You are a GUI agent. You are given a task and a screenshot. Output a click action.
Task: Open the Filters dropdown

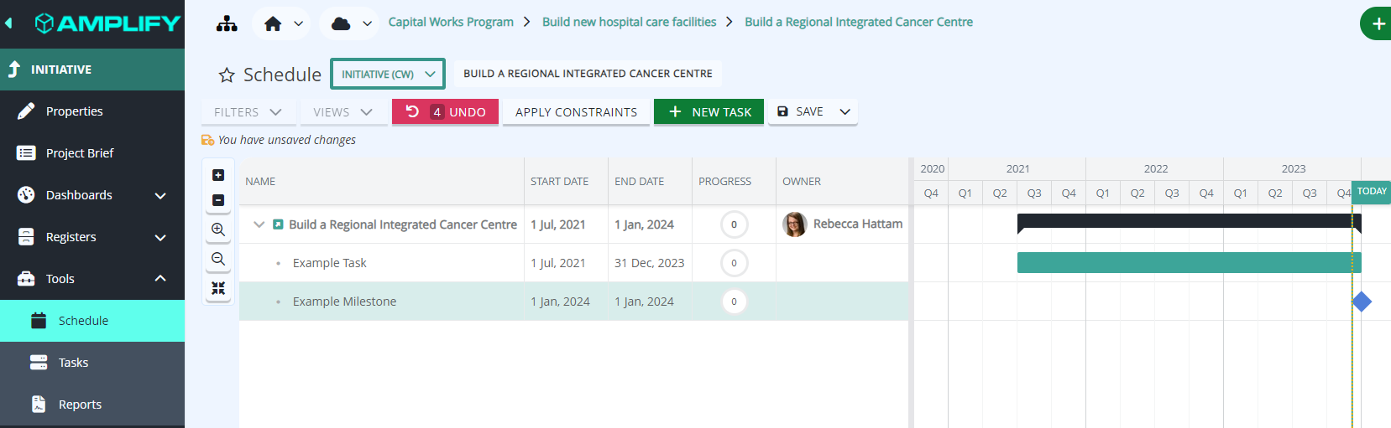[248, 112]
